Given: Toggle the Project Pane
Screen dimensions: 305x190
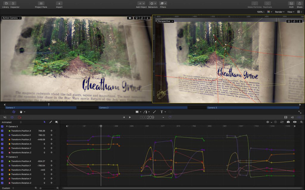Looking at the screenshot, I should [x=41, y=4].
